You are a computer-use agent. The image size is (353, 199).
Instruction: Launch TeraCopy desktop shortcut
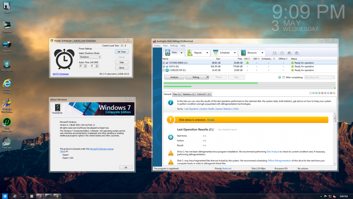point(7,143)
